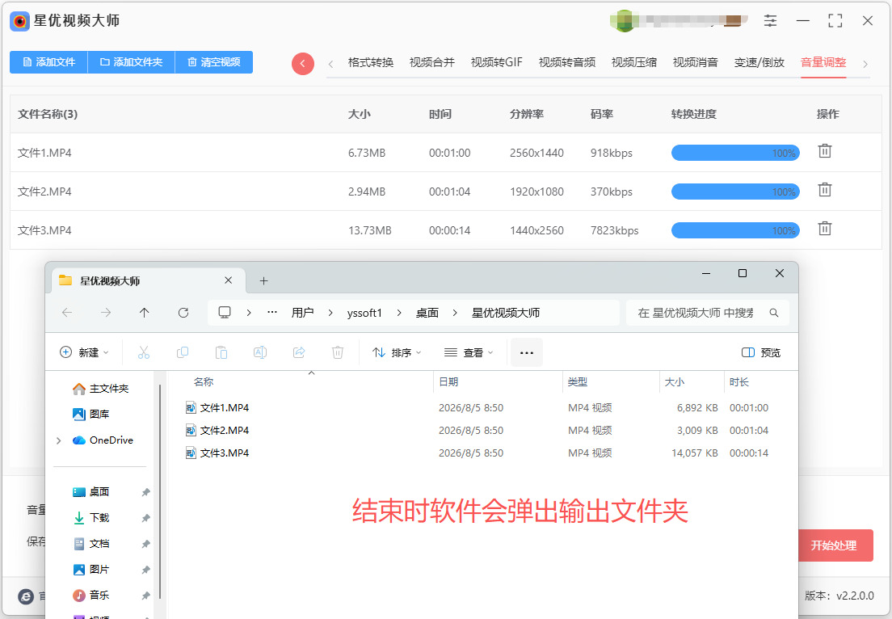892x619 pixels.
Task: Close the 星优视频大师 Explorer tab
Action: [228, 280]
